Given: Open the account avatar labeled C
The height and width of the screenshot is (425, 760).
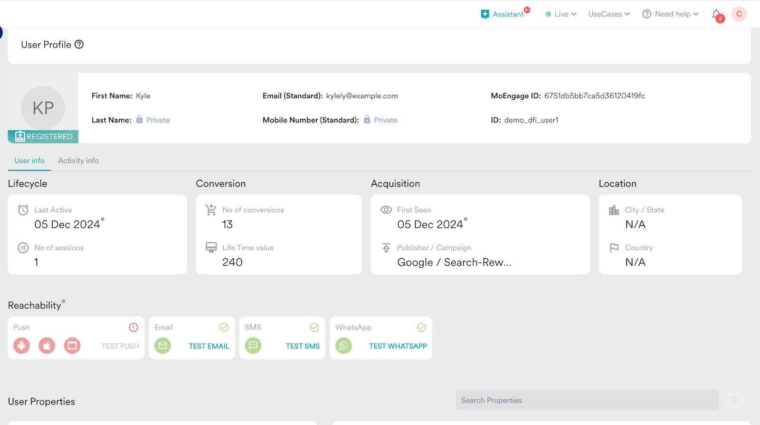Looking at the screenshot, I should 739,14.
